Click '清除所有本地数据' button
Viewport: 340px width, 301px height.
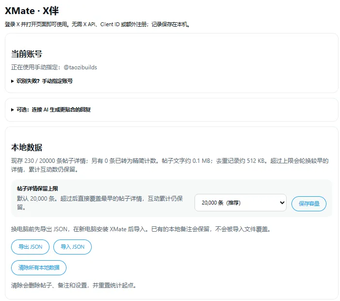[x=39, y=268]
